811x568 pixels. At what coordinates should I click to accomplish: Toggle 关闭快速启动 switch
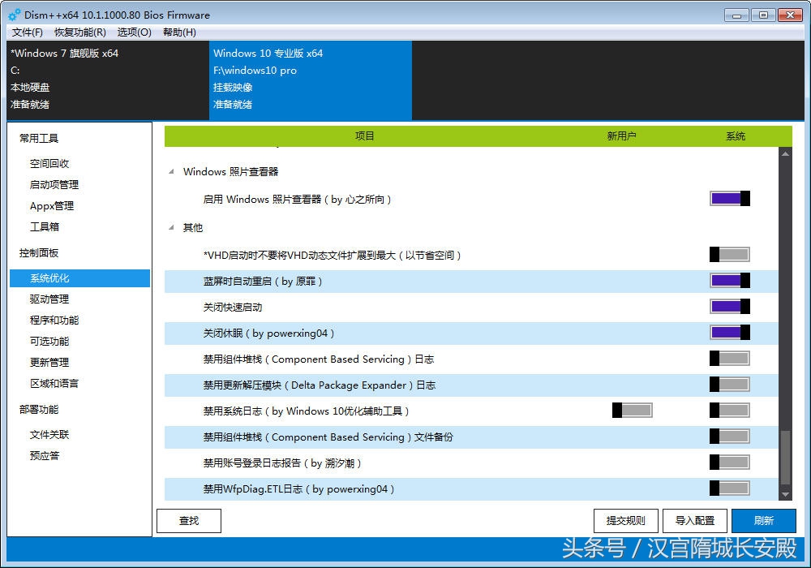(730, 307)
